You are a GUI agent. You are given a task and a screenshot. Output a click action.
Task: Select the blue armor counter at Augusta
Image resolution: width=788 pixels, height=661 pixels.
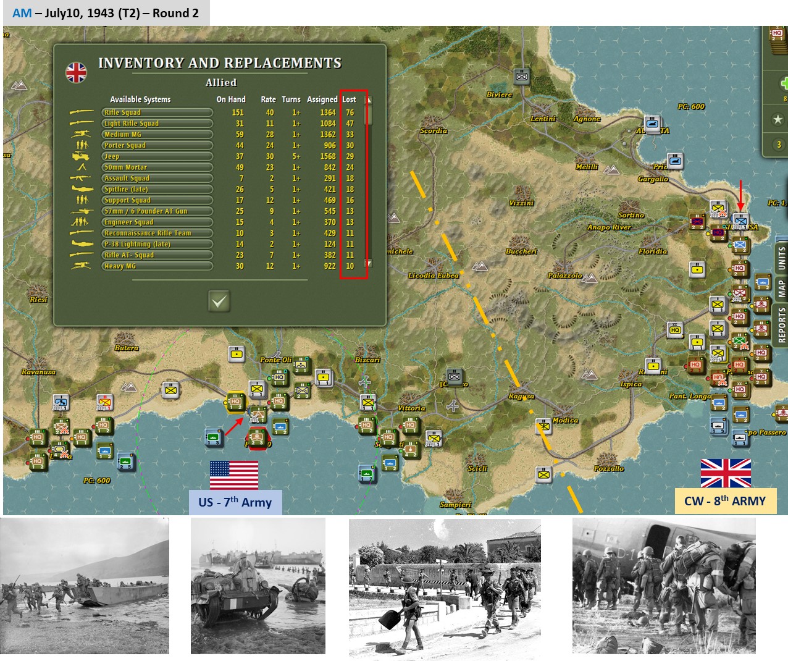point(653,124)
